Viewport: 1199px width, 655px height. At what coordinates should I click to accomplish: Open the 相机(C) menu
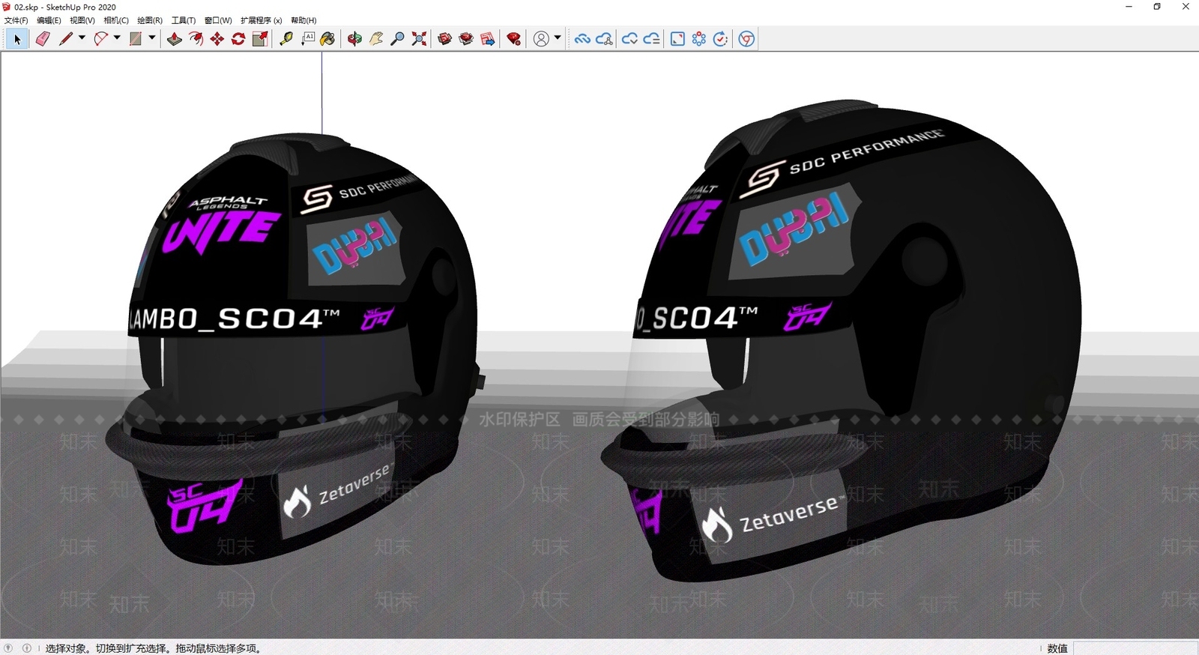(x=116, y=20)
